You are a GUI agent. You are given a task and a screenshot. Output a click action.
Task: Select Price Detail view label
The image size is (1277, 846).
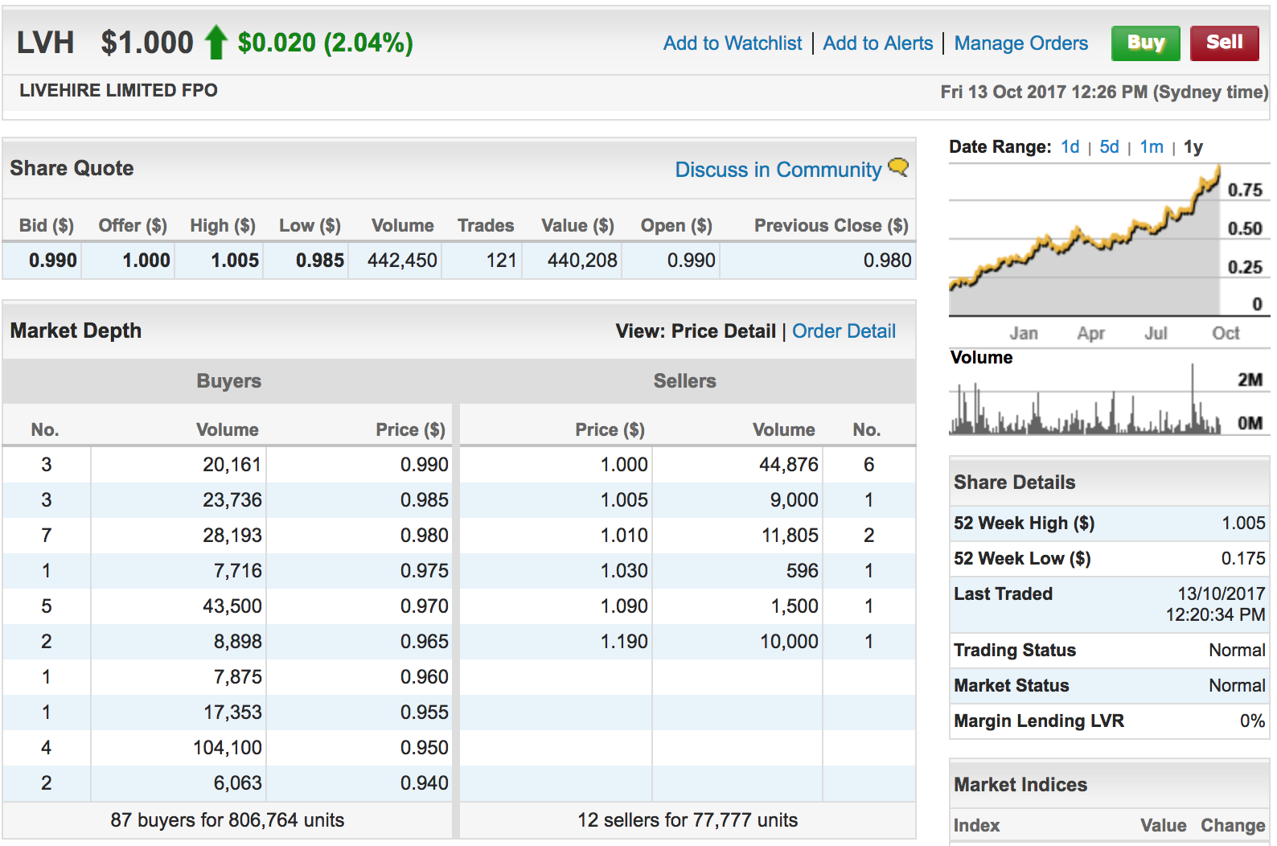click(723, 331)
